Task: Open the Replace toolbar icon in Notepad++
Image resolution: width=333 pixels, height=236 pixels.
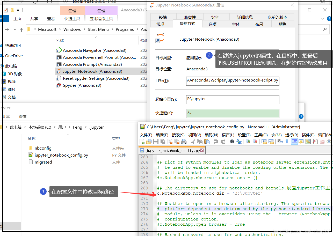Action: (x=239, y=142)
